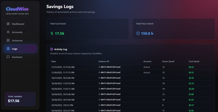Click cost saved value $1.08
Screen dimensions: 218x112
tap(191, 94)
